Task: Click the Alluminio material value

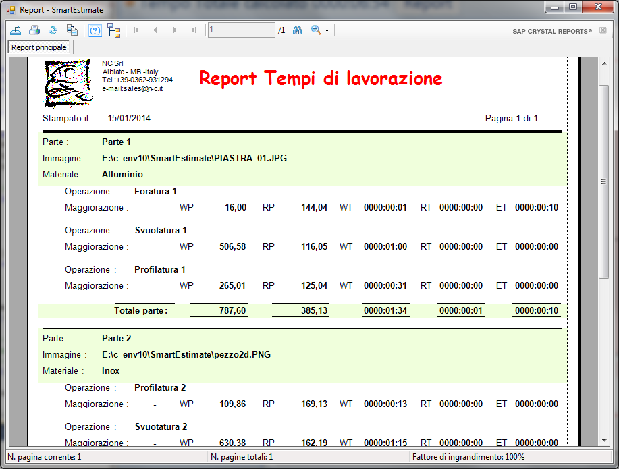Action: (122, 175)
